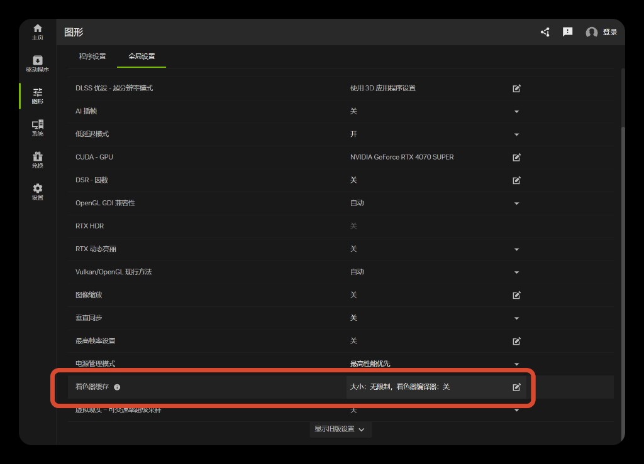Click the NVIDIA GeForce RTX 4070 SUPER value
This screenshot has height=464, width=644.
pyautogui.click(x=402, y=157)
